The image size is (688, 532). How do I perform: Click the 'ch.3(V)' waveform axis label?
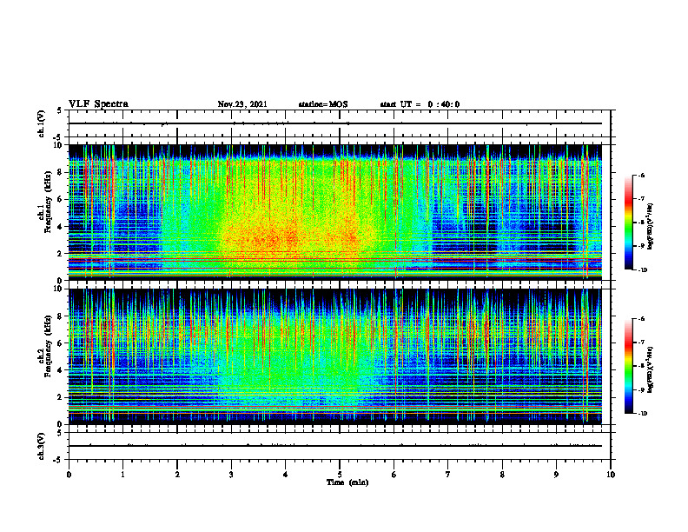(x=42, y=446)
